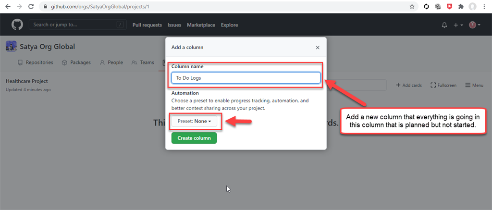Click the browser extension with globe icon

point(438,7)
